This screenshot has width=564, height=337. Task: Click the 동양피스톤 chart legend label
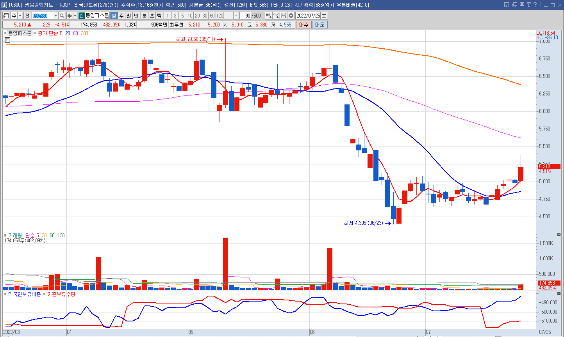click(x=20, y=34)
